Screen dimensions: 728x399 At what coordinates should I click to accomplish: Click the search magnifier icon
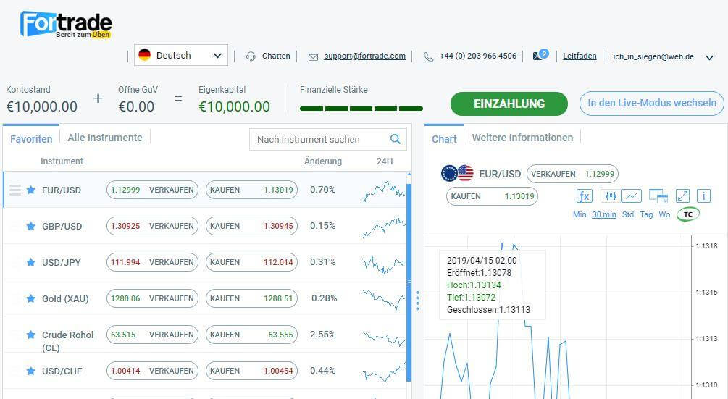395,139
